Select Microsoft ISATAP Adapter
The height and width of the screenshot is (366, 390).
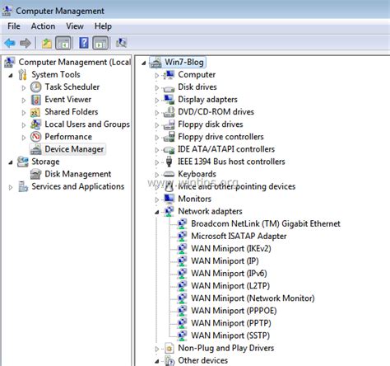pos(239,236)
